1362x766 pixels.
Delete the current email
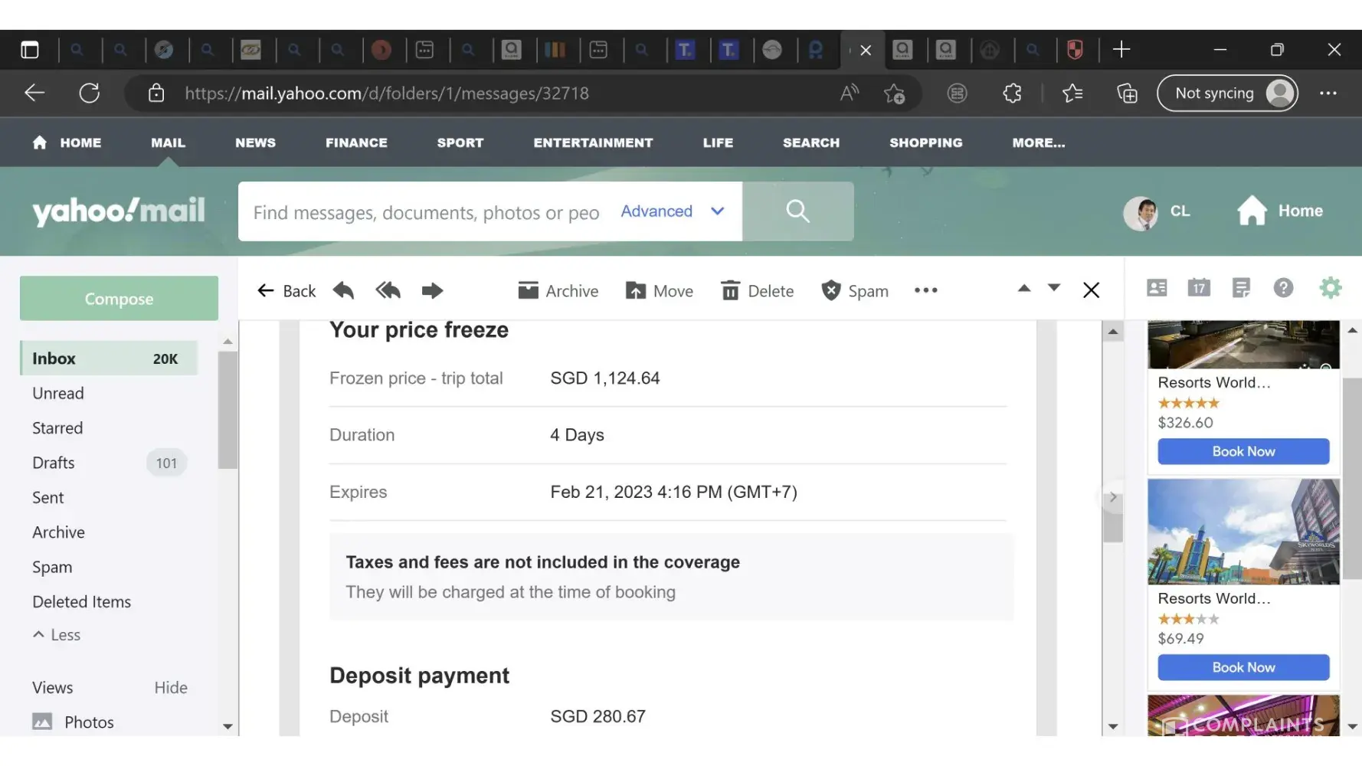click(x=757, y=291)
